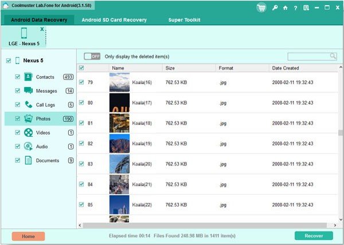The image size is (344, 245).
Task: Click the Koala(20) file name text
Action: 142,164
